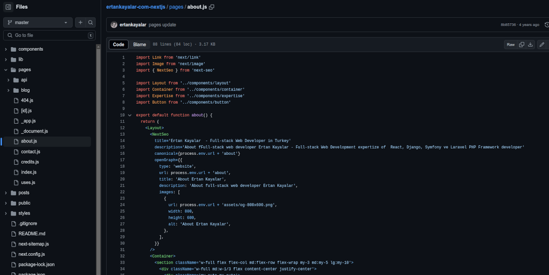Click ertankayalar's avatar image
Screen dimensions: 549x275
pos(114,25)
